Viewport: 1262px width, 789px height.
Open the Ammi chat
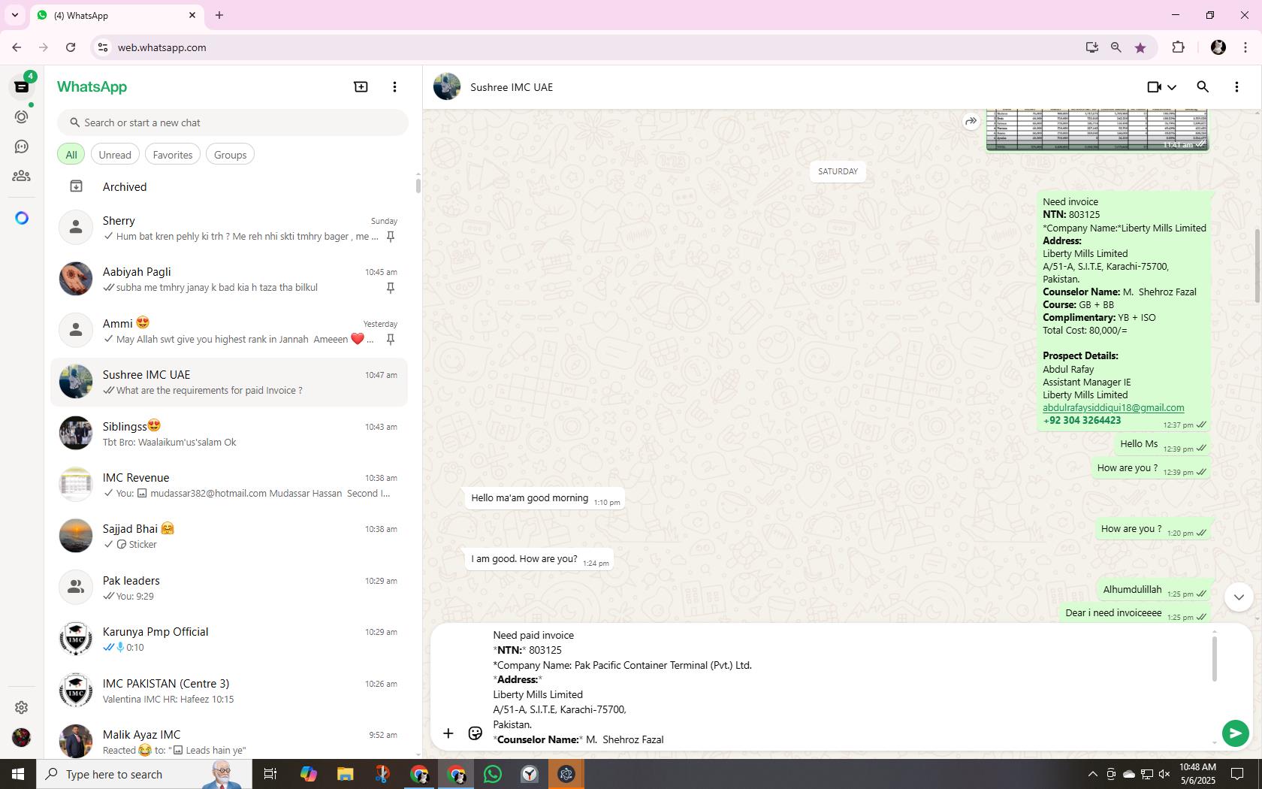pyautogui.click(x=229, y=331)
